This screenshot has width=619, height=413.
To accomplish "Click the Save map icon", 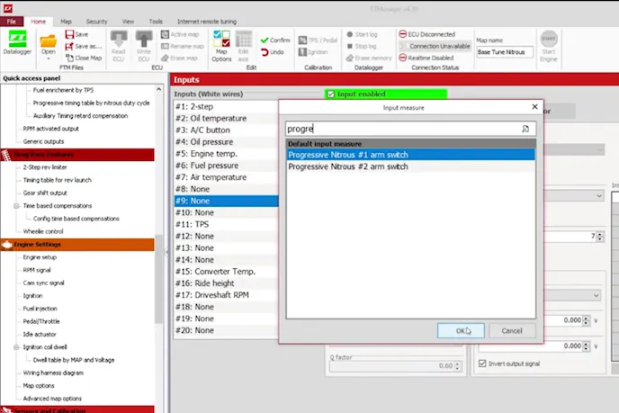I will point(68,34).
